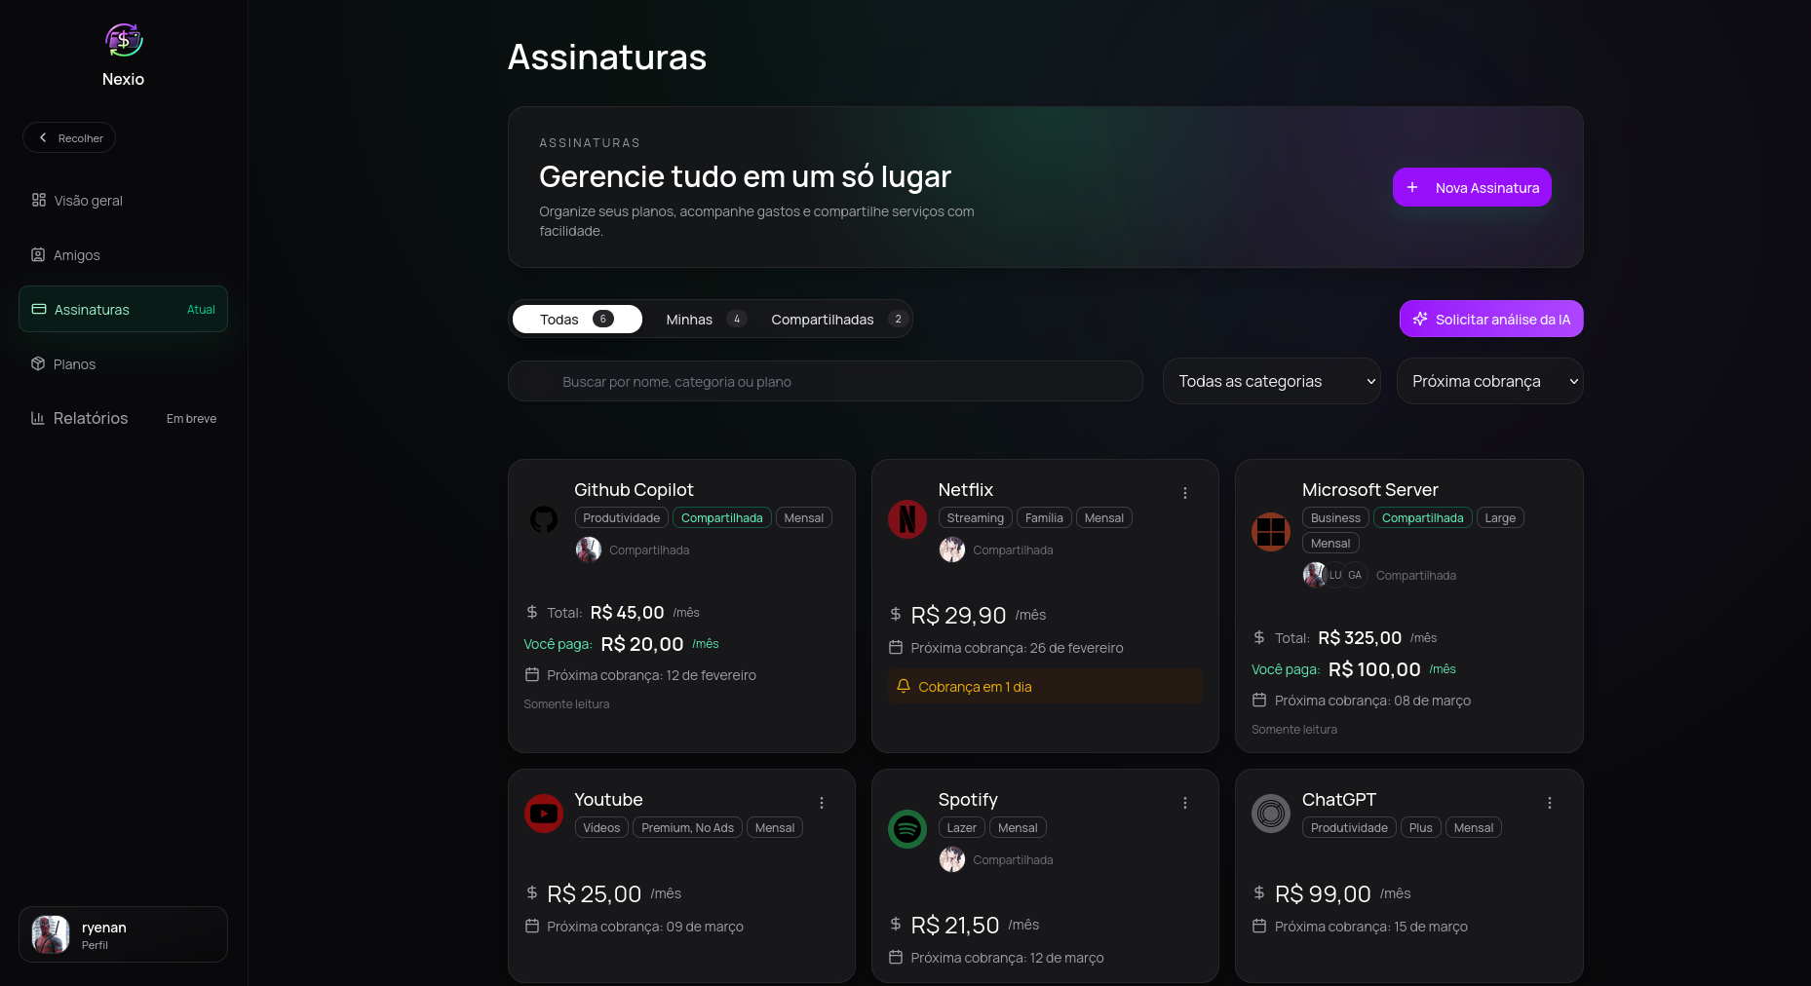Open Netflix card three-dot menu
1811x986 pixels.
point(1185,493)
